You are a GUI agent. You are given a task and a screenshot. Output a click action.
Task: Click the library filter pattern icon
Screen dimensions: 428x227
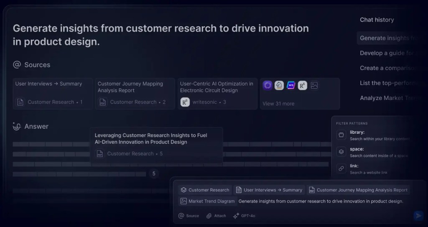click(341, 135)
